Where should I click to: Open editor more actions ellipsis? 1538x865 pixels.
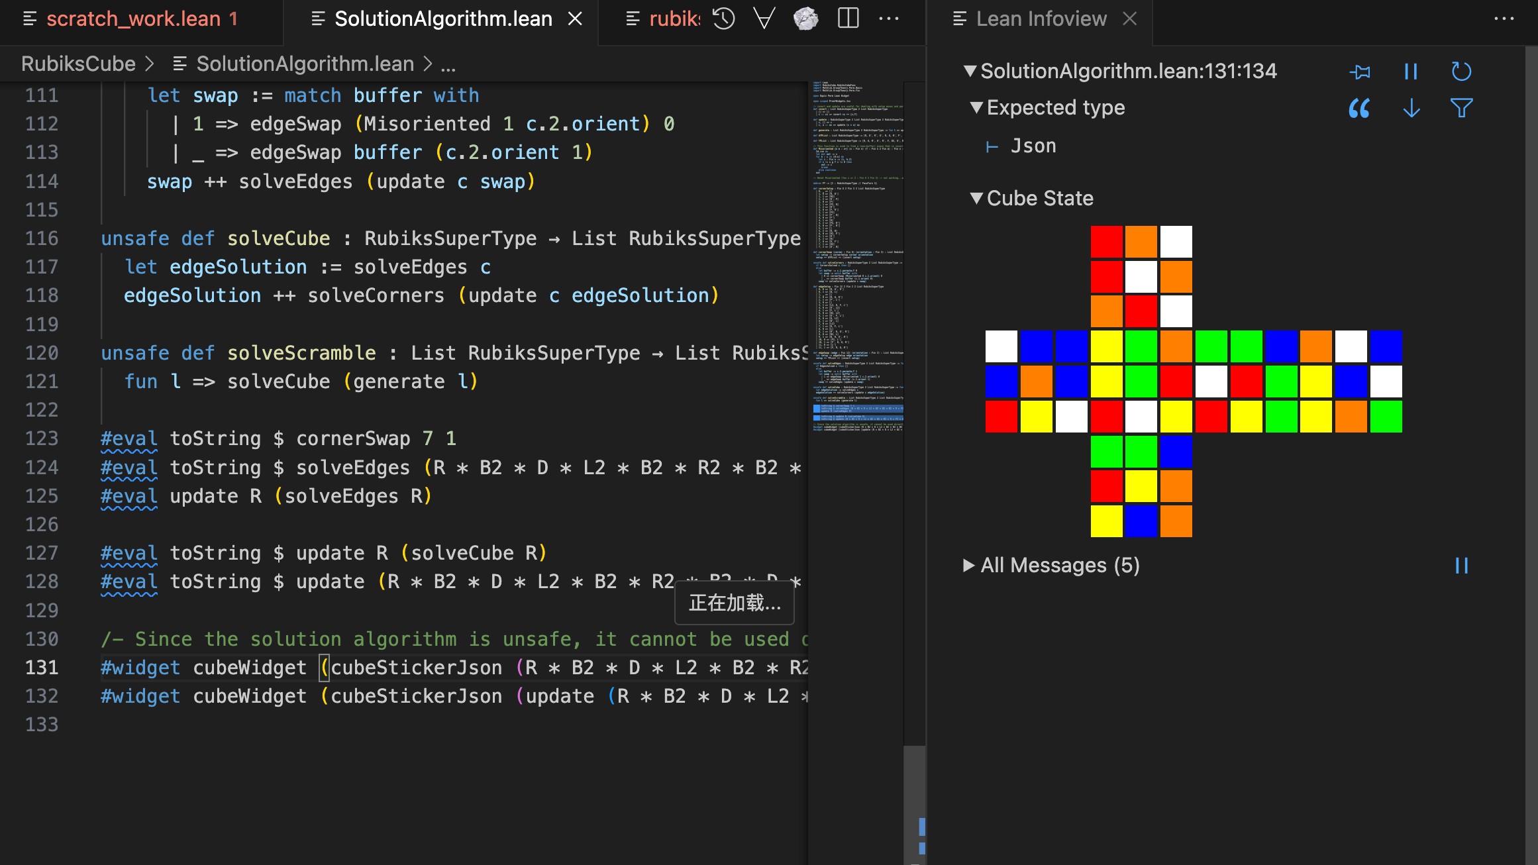tap(889, 19)
